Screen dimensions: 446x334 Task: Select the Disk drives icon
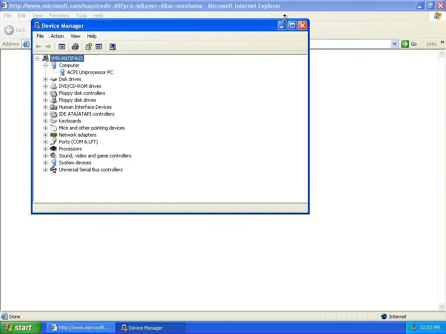(54, 79)
